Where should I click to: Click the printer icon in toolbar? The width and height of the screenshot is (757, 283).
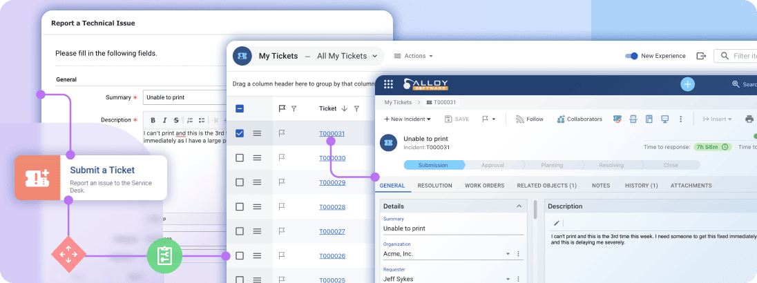point(749,119)
